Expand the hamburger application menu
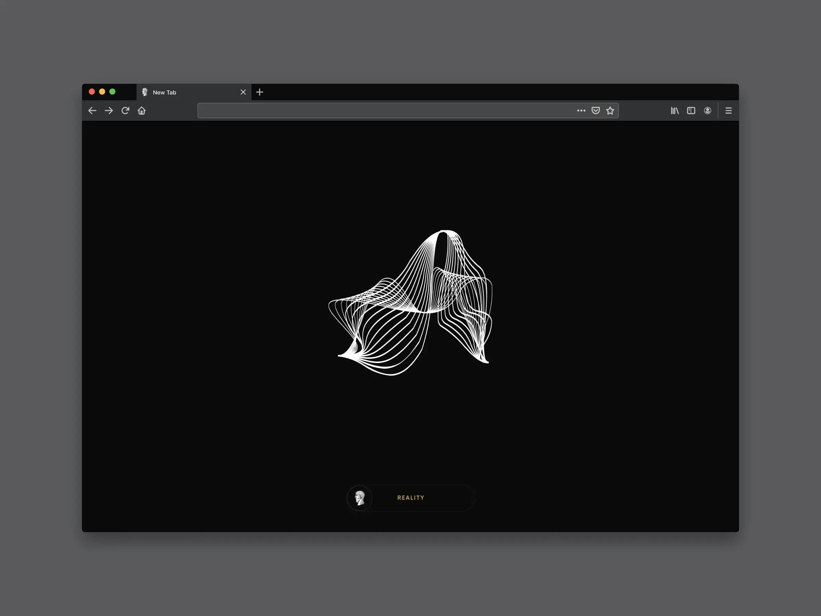 (x=728, y=110)
